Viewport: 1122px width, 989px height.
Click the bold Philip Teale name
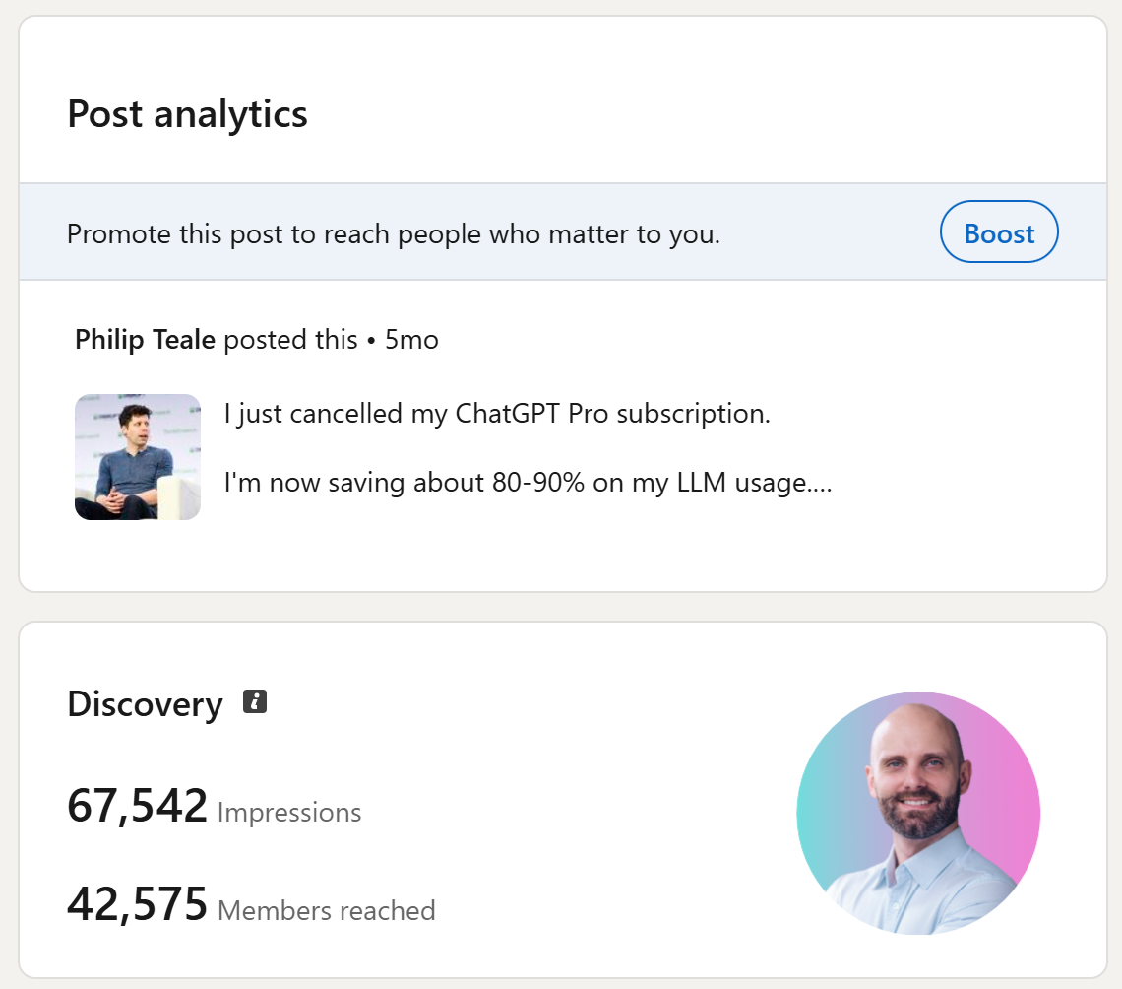point(144,339)
